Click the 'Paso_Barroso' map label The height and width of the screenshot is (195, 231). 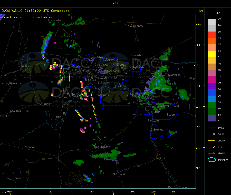coord(157,158)
